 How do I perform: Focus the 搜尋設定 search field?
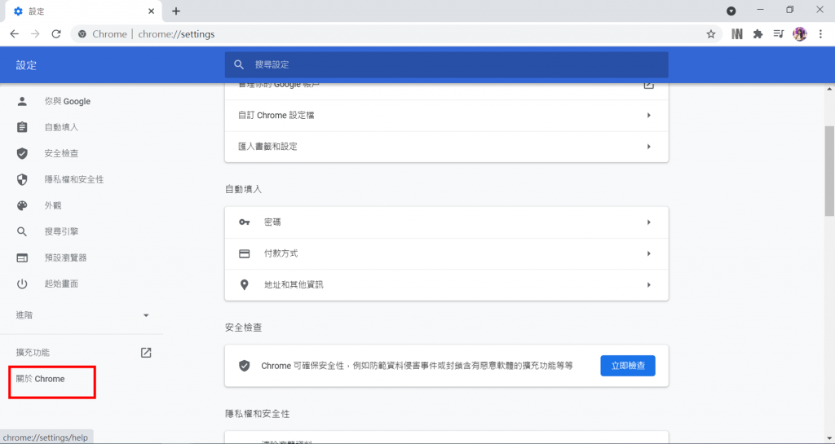tap(446, 65)
